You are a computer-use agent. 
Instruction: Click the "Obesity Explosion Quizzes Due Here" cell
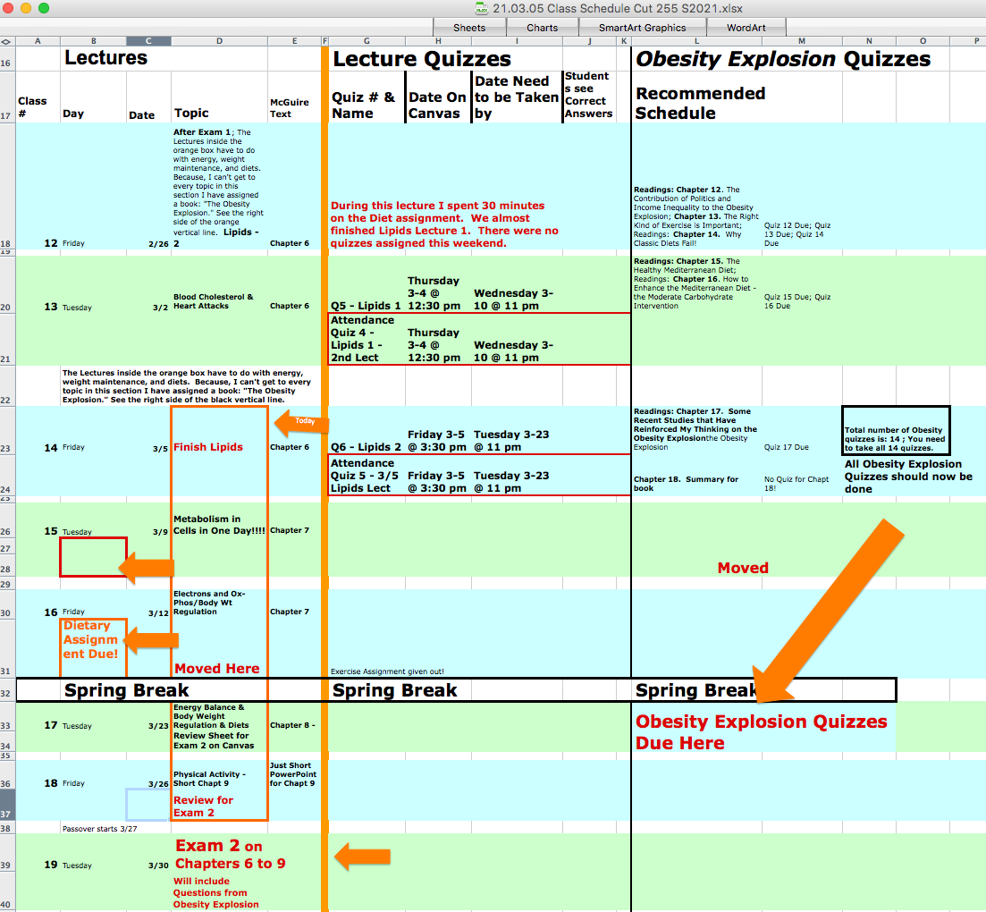click(761, 731)
